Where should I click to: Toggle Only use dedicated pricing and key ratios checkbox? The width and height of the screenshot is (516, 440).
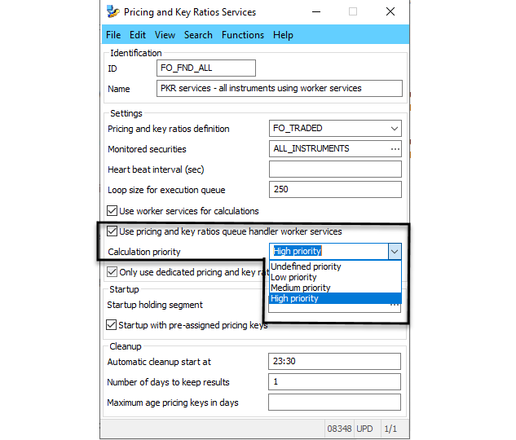(x=112, y=272)
